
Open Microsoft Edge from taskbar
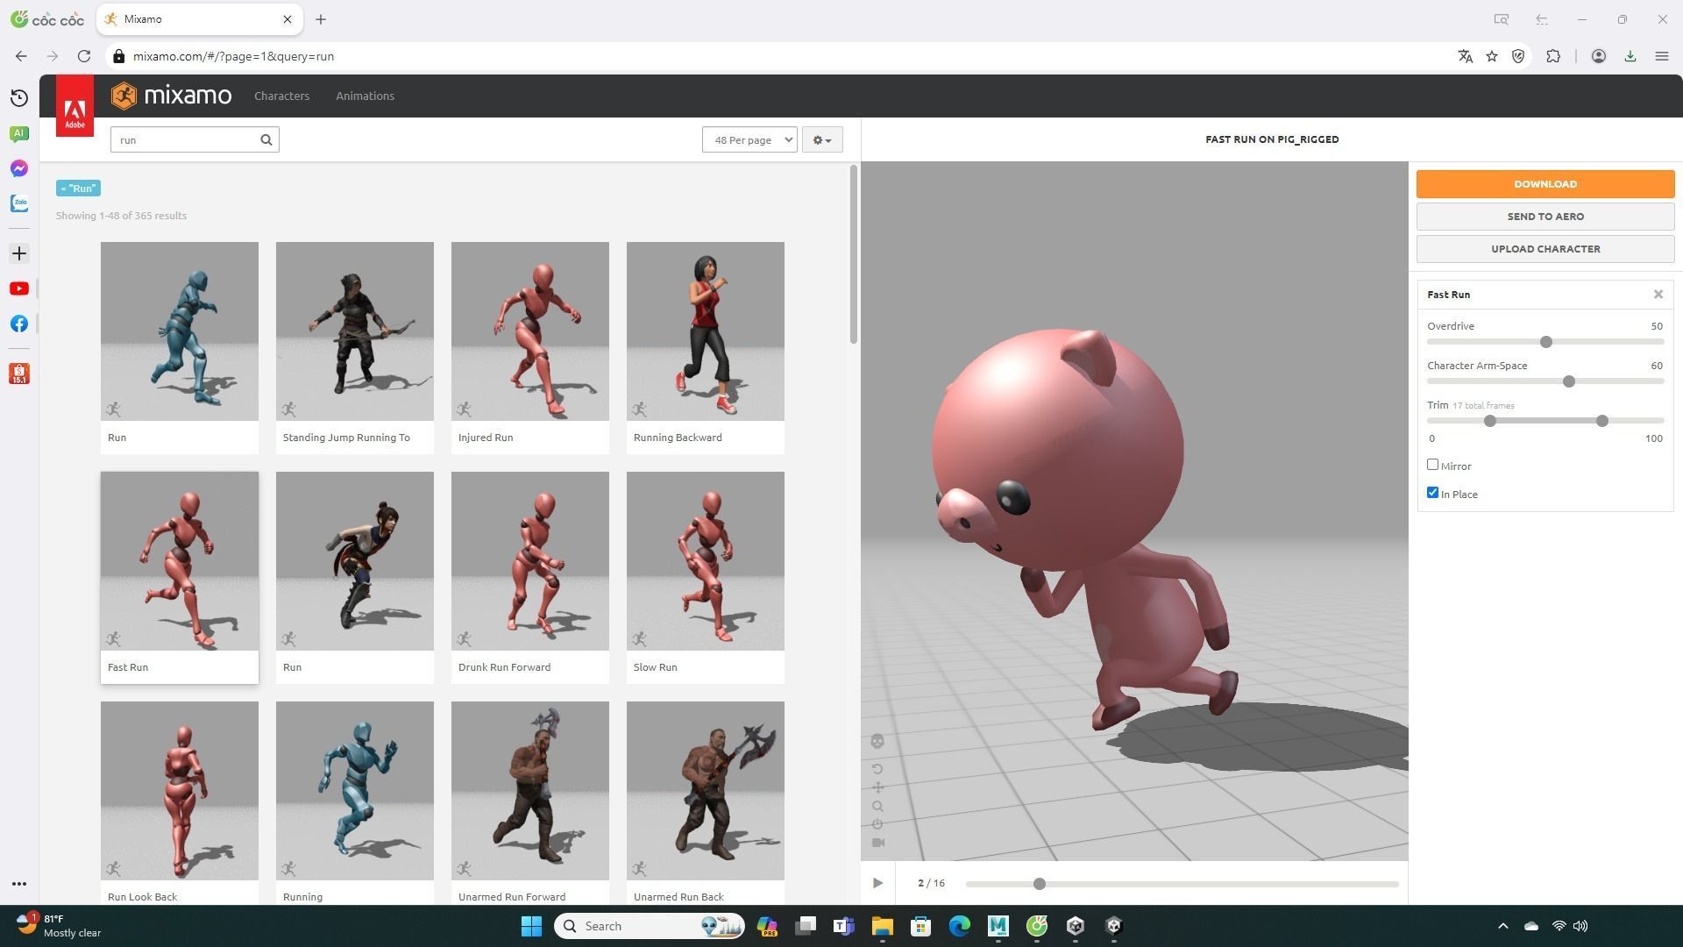[x=959, y=926]
